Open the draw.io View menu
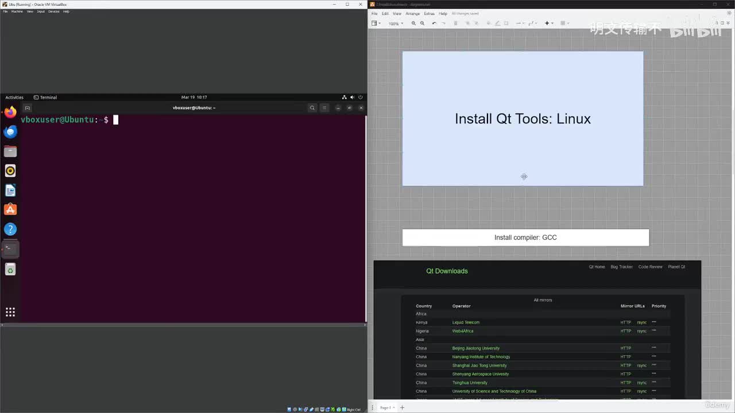Screen dimensions: 735x413 click(x=397, y=14)
